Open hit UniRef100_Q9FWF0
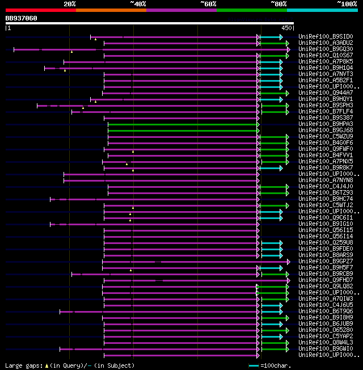 (x=326, y=149)
